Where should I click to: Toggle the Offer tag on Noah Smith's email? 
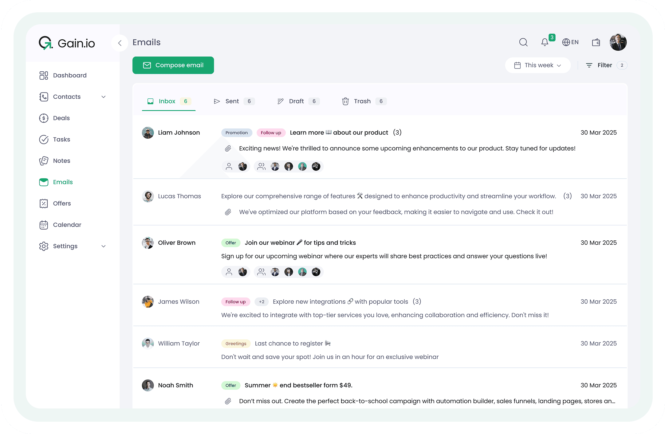pyautogui.click(x=230, y=385)
